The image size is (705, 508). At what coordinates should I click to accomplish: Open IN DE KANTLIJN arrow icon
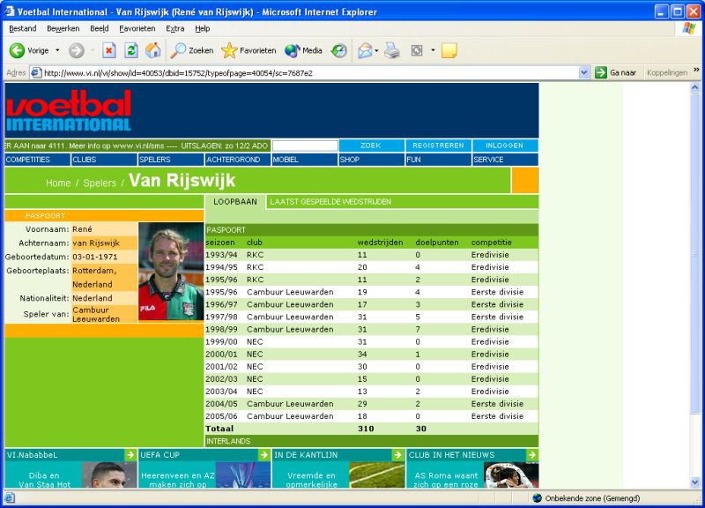(x=398, y=455)
